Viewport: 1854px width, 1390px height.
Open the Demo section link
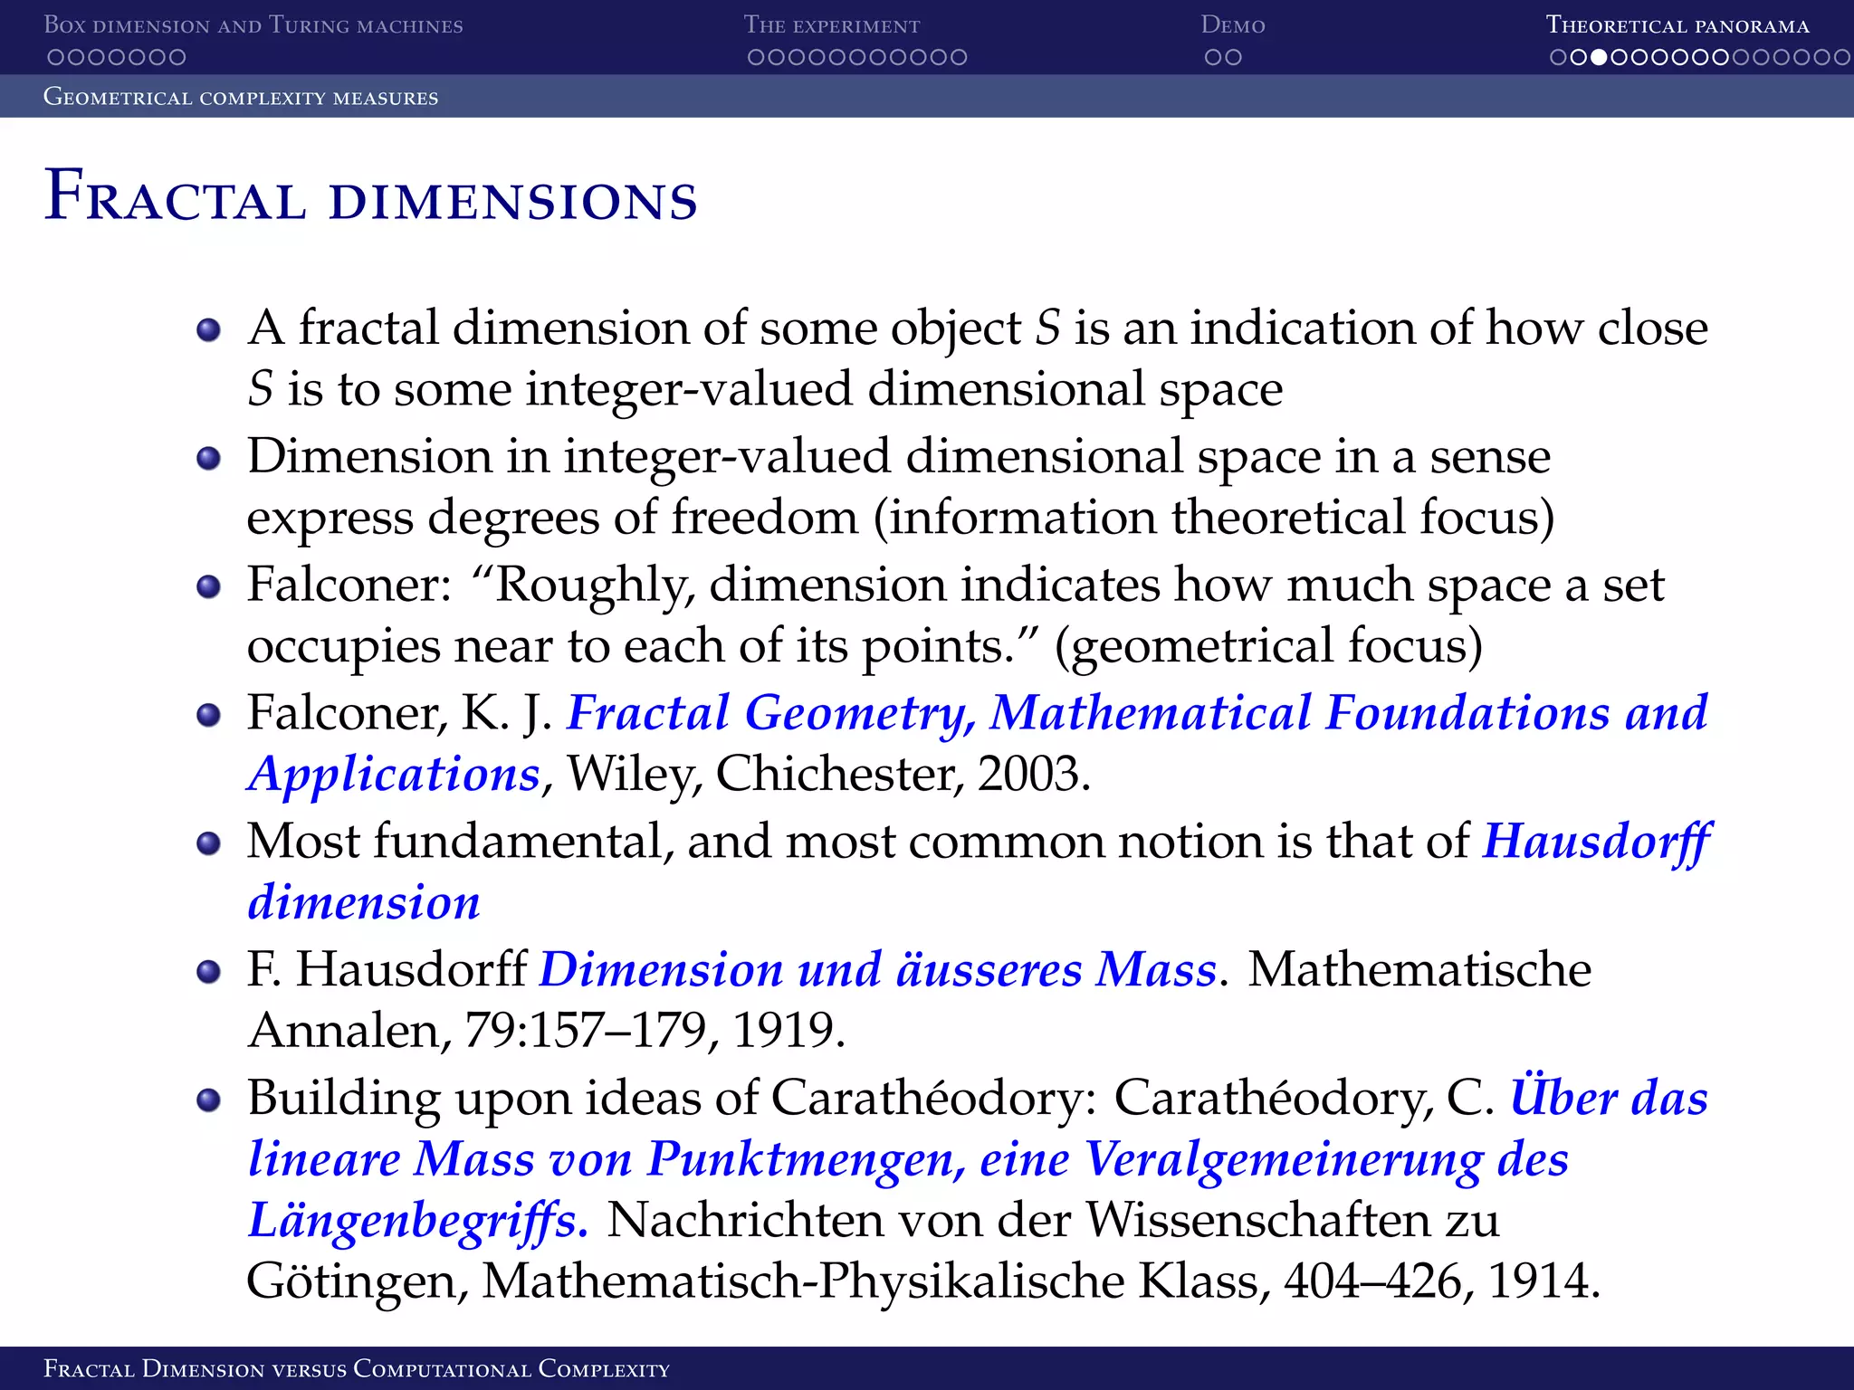coord(1232,25)
